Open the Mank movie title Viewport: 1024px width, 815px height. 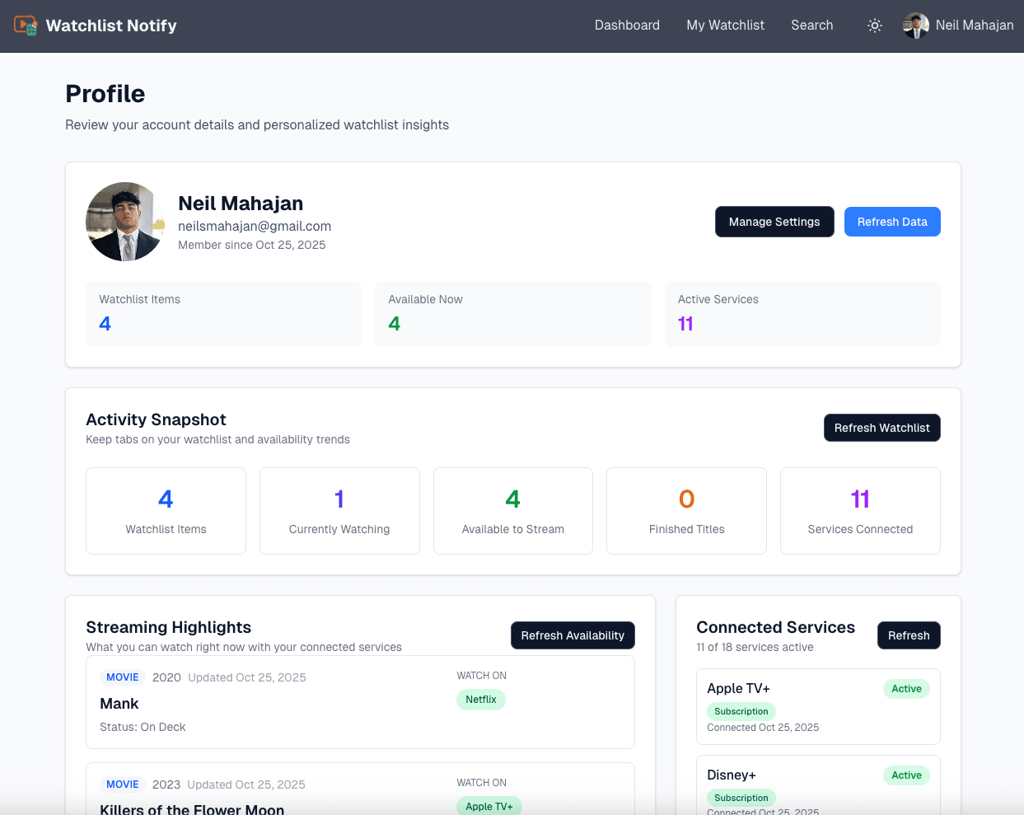point(119,704)
